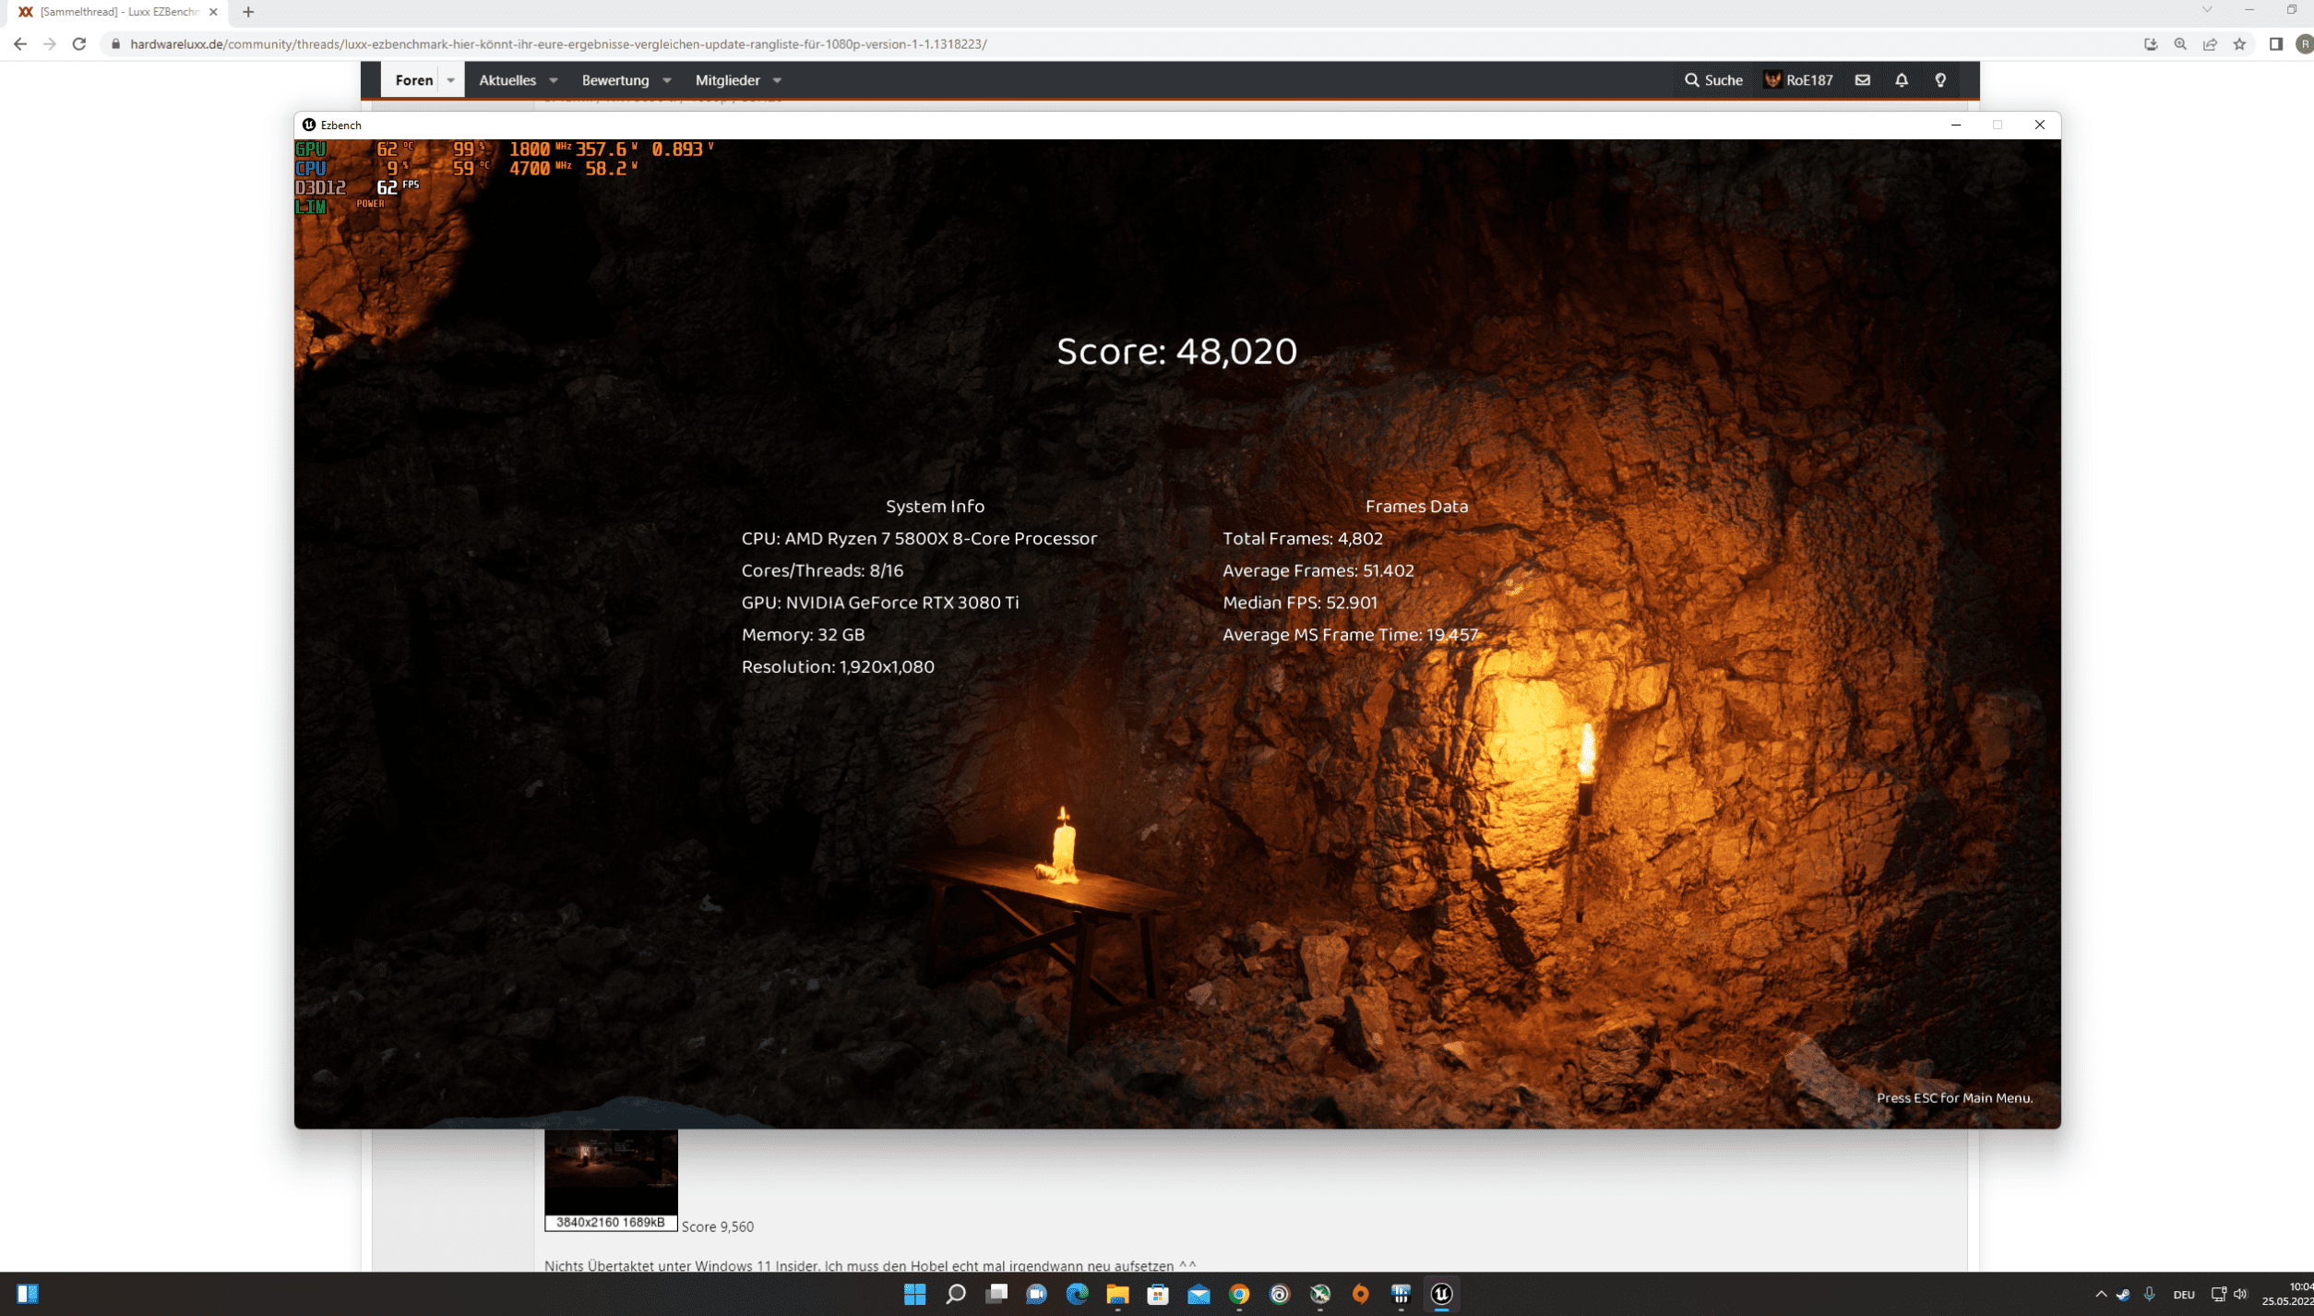Screen dimensions: 2314x1316
Task: Open Microsoft Store from taskbar
Action: pyautogui.click(x=1158, y=1295)
